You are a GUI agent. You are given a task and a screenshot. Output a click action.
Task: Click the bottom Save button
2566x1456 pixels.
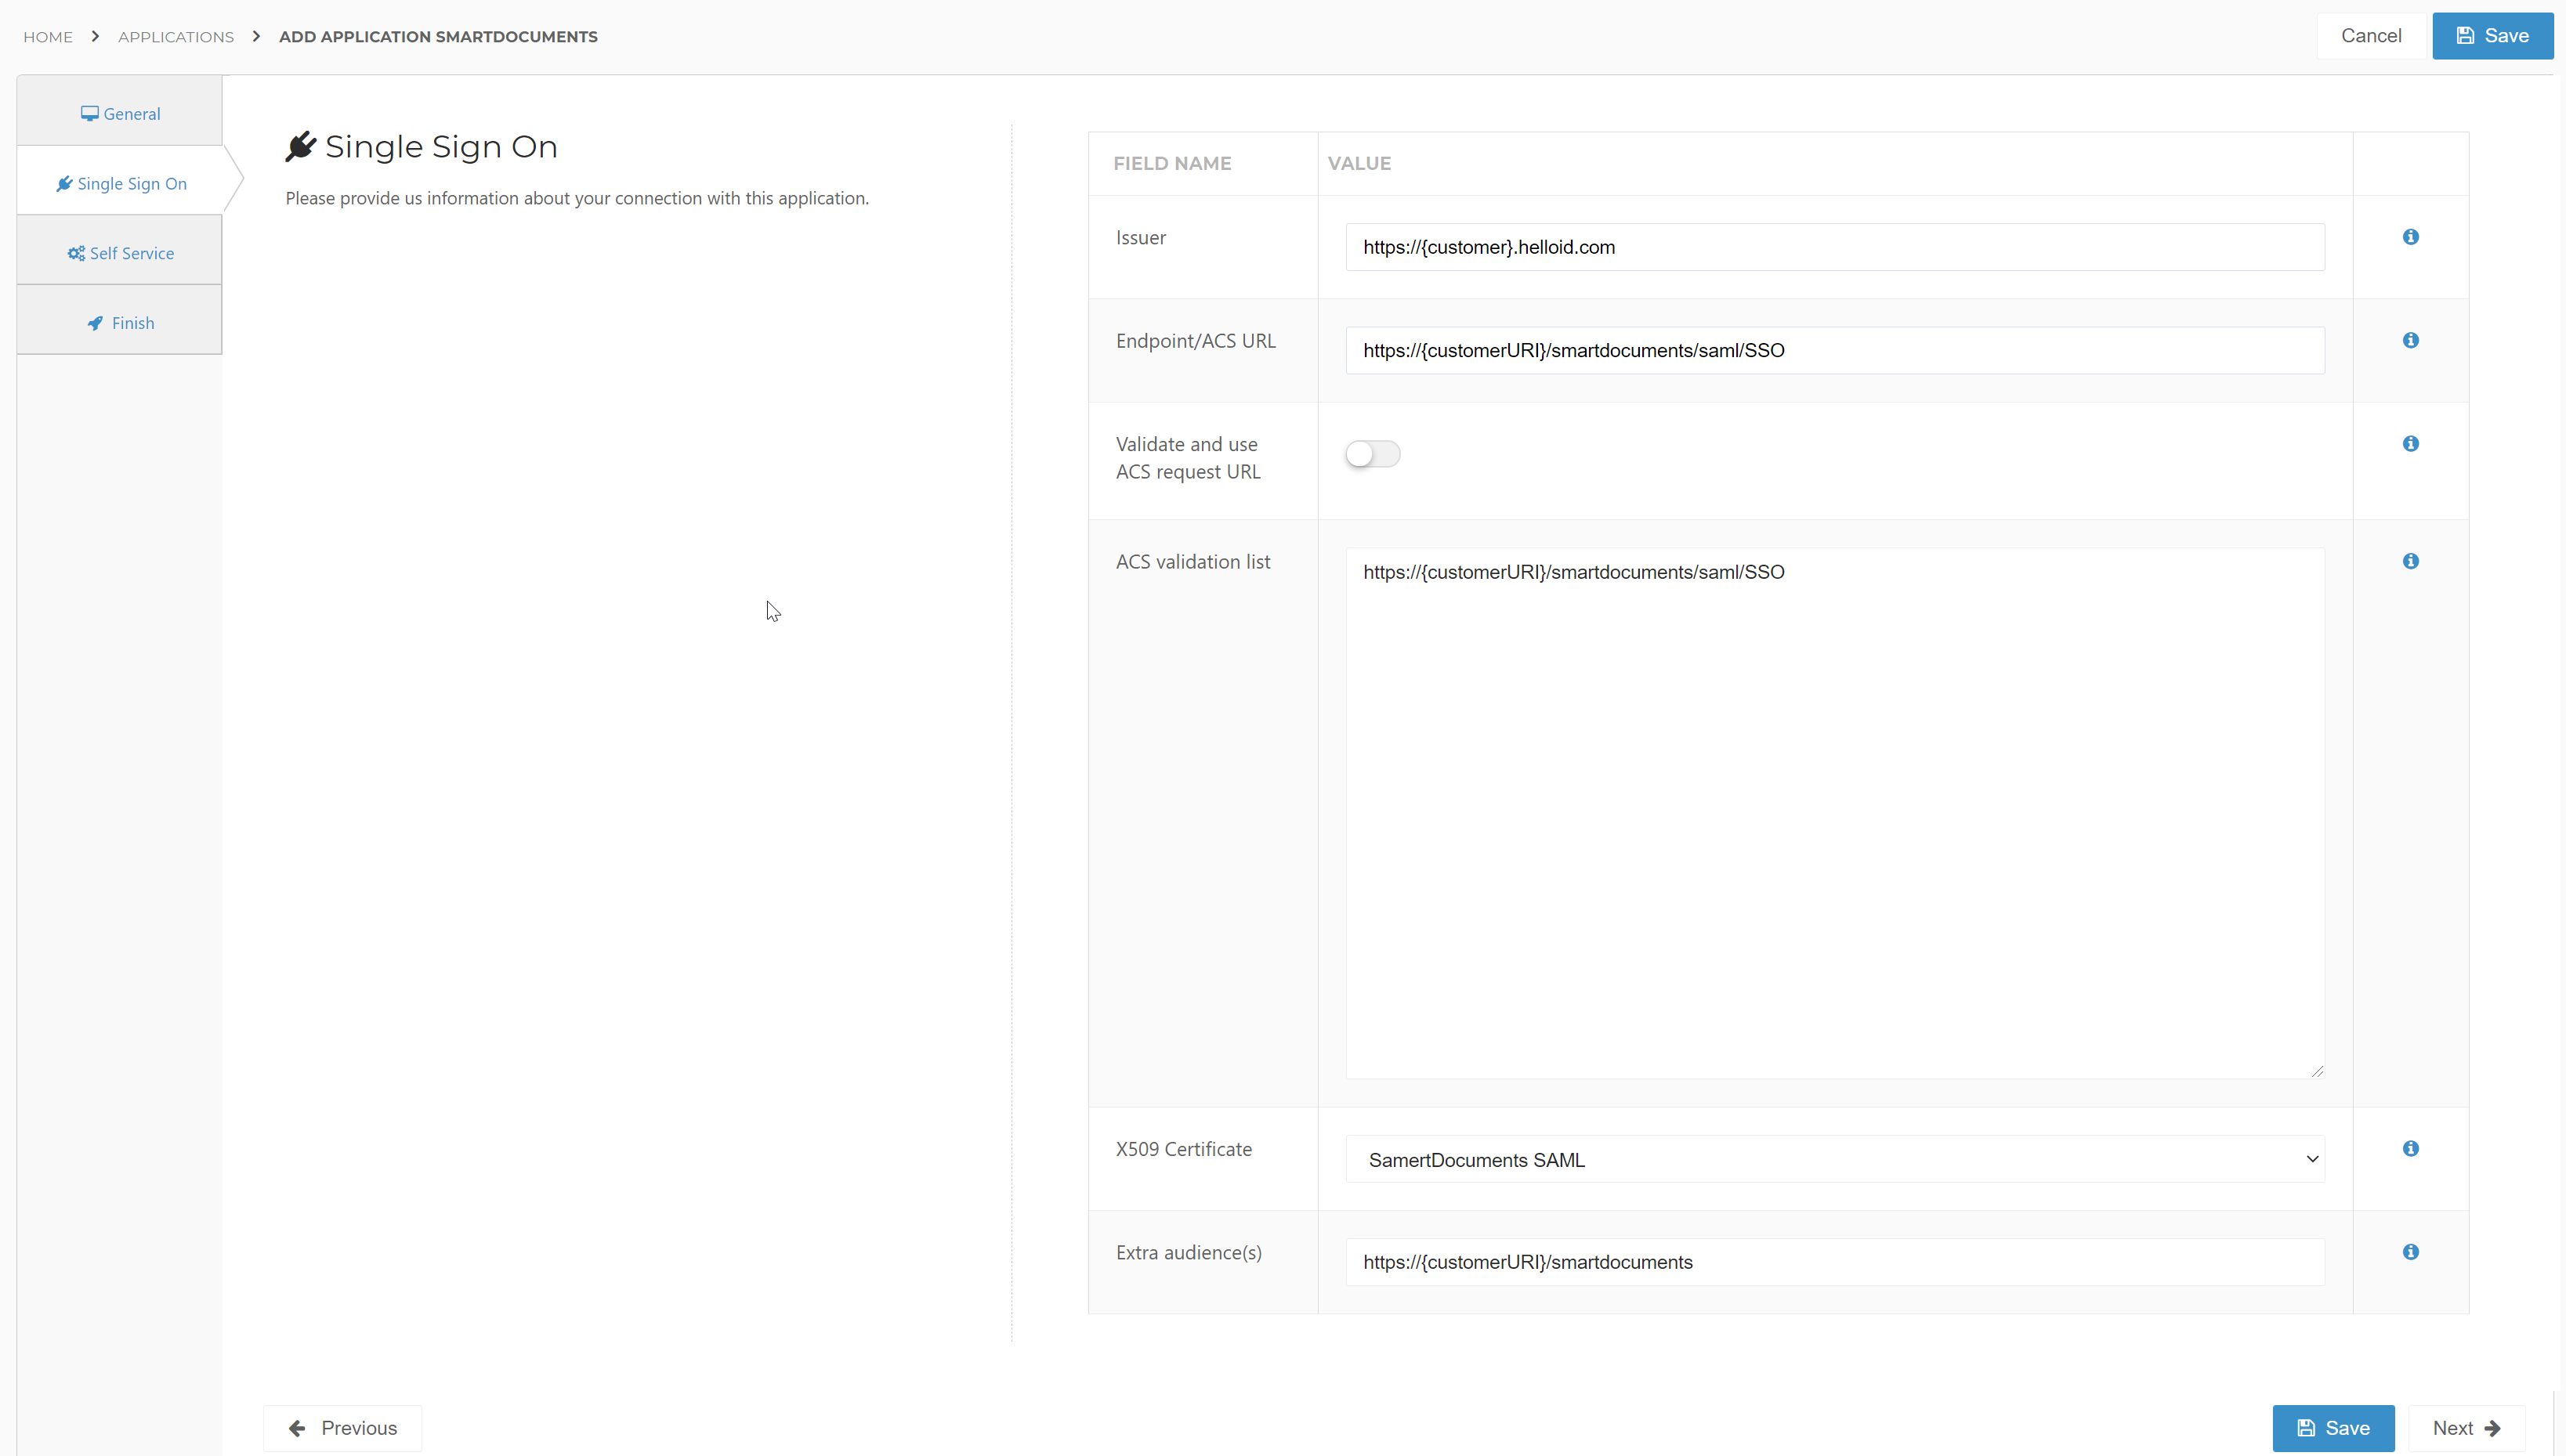click(2333, 1428)
